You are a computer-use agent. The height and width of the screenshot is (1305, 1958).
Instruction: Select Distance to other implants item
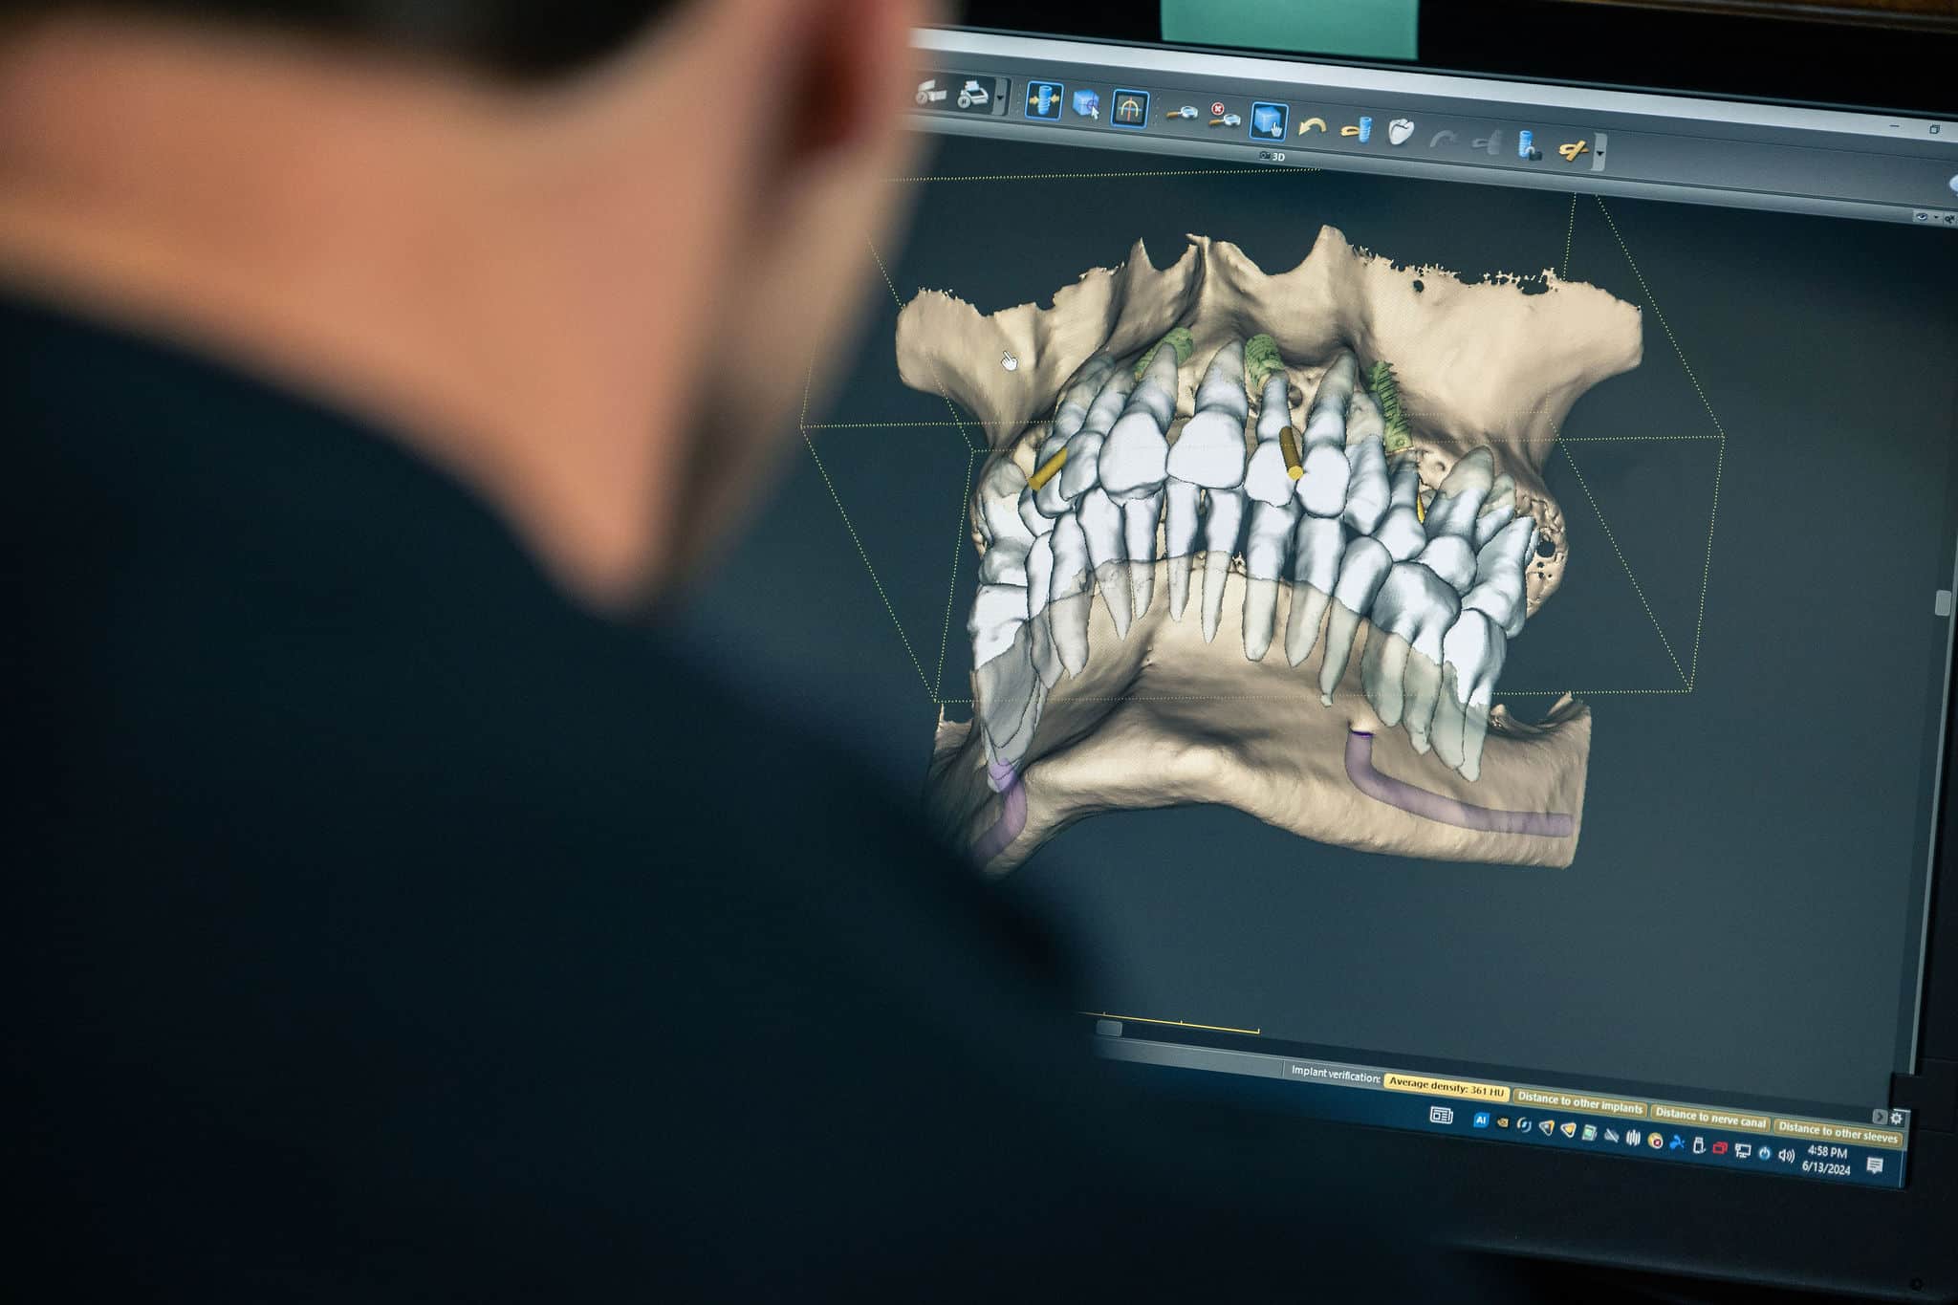coord(1579,1104)
